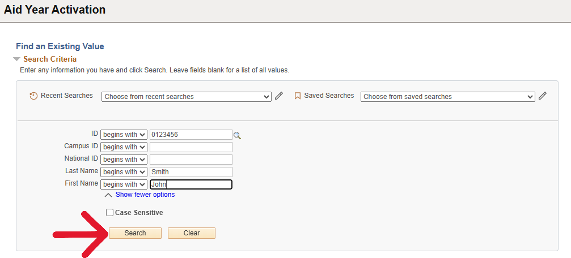Click the Recent Searches clock icon
Viewport: 571px width, 258px height.
(x=33, y=96)
